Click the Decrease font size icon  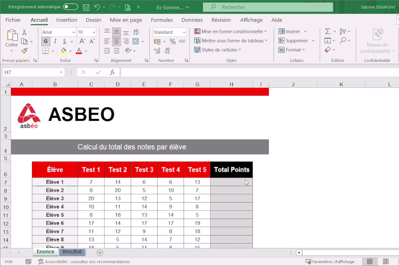(x=92, y=41)
